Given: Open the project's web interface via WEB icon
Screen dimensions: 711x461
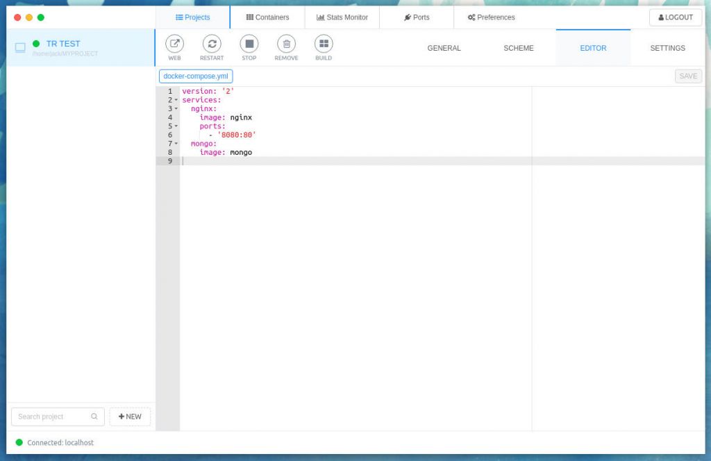Looking at the screenshot, I should click(174, 44).
